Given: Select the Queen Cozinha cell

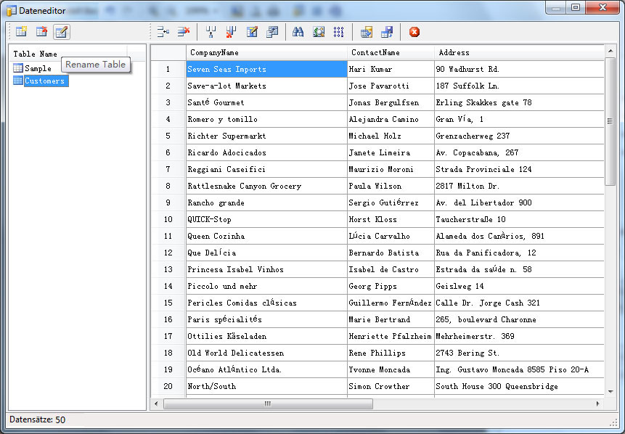Looking at the screenshot, I should pos(266,237).
